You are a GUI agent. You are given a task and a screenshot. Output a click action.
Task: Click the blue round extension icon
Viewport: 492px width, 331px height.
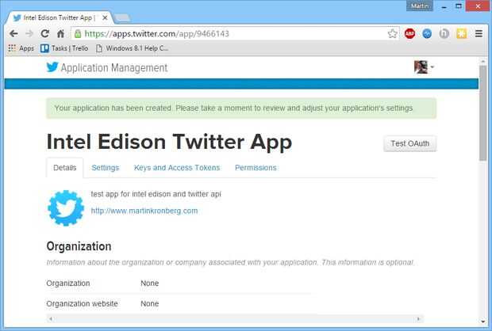427,33
